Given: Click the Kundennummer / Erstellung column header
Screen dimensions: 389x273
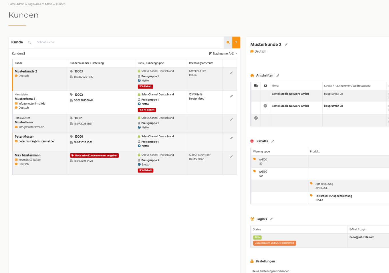Looking at the screenshot, I should [x=87, y=63].
